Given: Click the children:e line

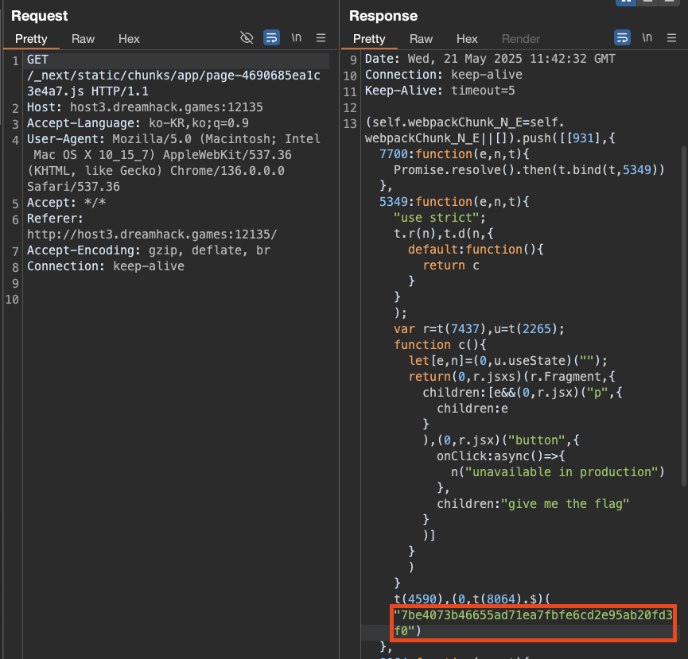Looking at the screenshot, I should point(472,409).
